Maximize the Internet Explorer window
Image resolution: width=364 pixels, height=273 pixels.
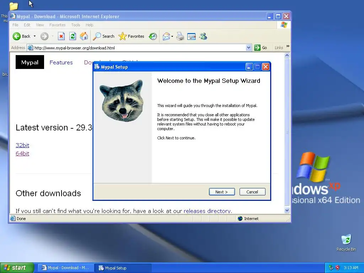click(x=278, y=16)
